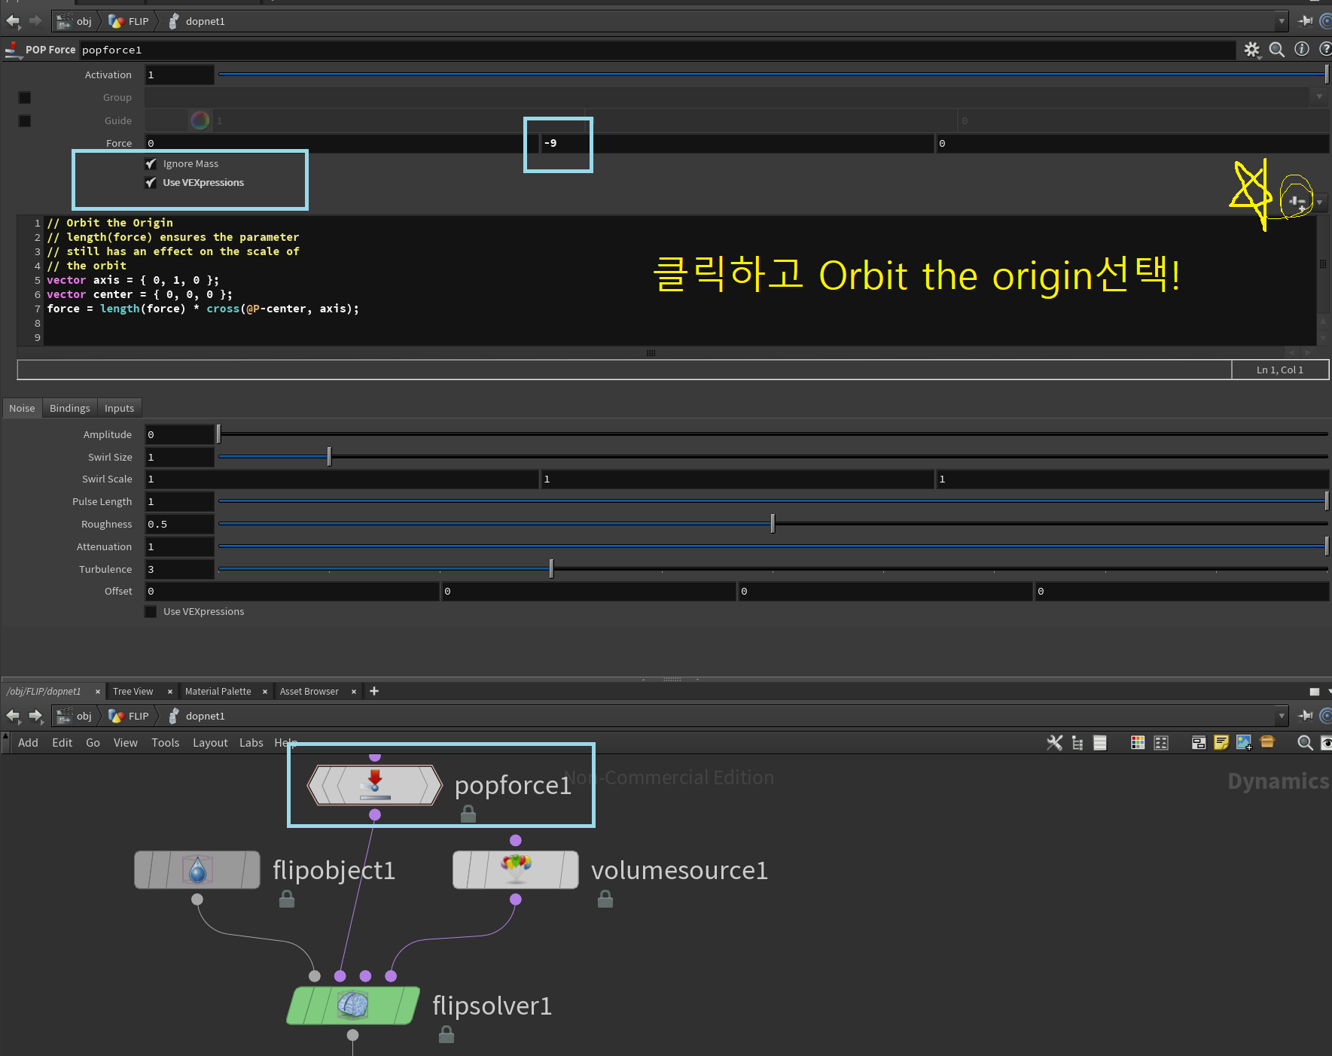Pin the network editor pane
The image size is (1332, 1056).
pos(1306,716)
